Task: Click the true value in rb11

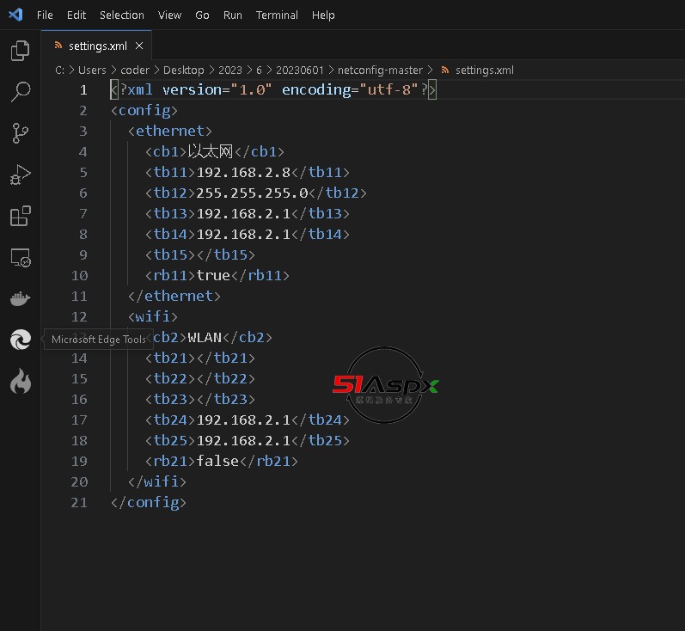Action: pos(213,276)
